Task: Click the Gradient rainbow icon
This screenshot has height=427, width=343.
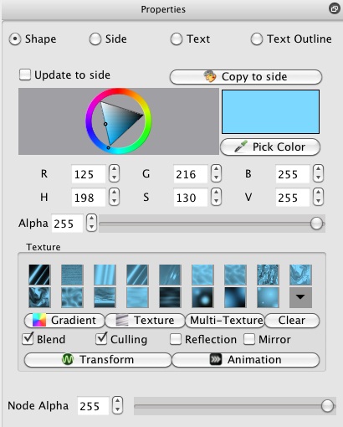Action: tap(39, 320)
